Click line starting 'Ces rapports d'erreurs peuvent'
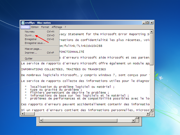 point(85,104)
